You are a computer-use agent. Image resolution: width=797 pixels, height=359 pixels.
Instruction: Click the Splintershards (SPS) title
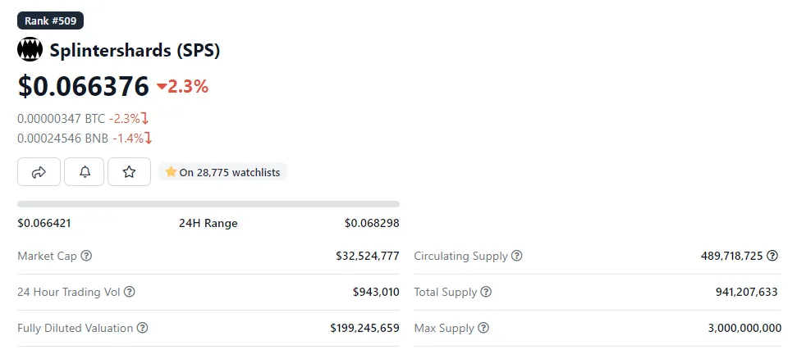[x=135, y=50]
